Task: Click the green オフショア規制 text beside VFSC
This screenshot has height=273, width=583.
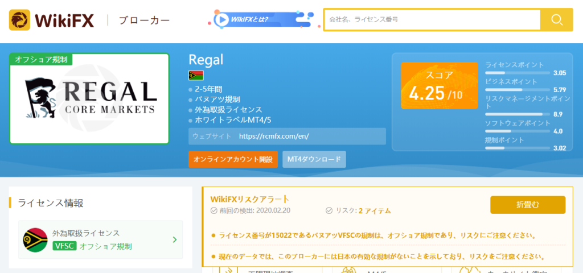Action: pos(105,246)
